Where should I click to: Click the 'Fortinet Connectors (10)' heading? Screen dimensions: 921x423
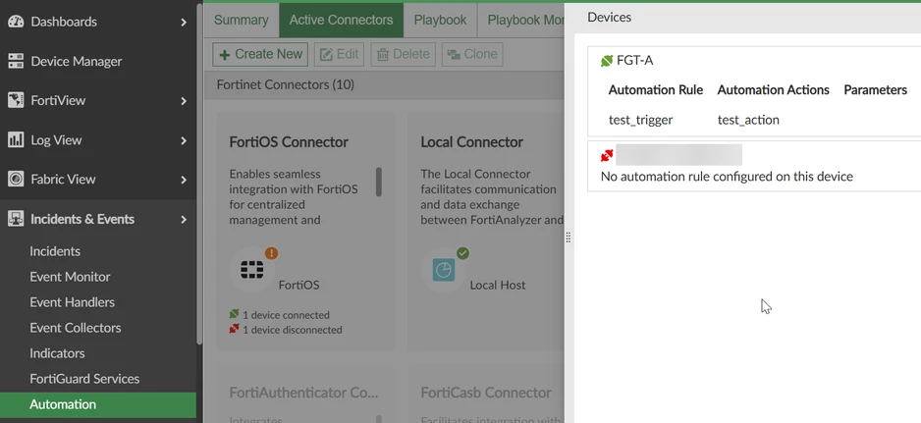(286, 84)
